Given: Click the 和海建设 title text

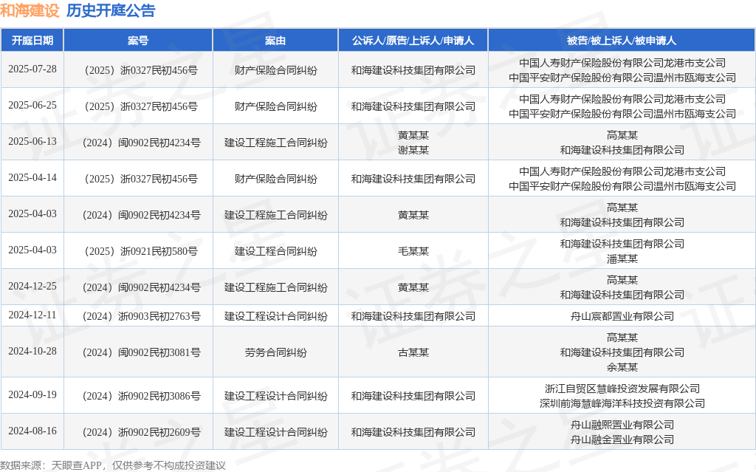Looking at the screenshot, I should [x=30, y=10].
